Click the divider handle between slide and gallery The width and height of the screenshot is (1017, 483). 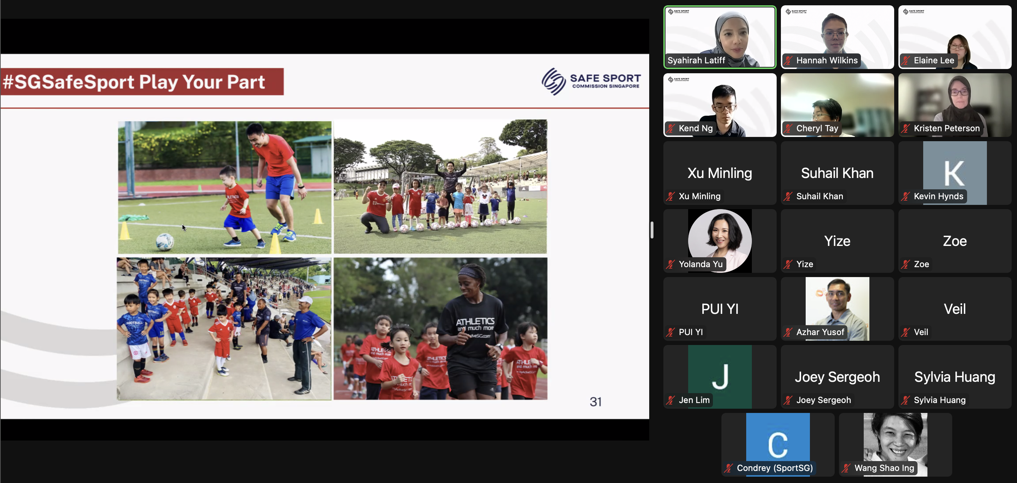[652, 230]
